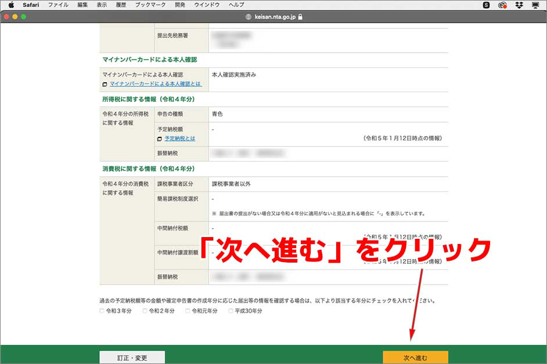Open Dropbox from the menu bar icon
This screenshot has width=547, height=364.
(519, 5)
